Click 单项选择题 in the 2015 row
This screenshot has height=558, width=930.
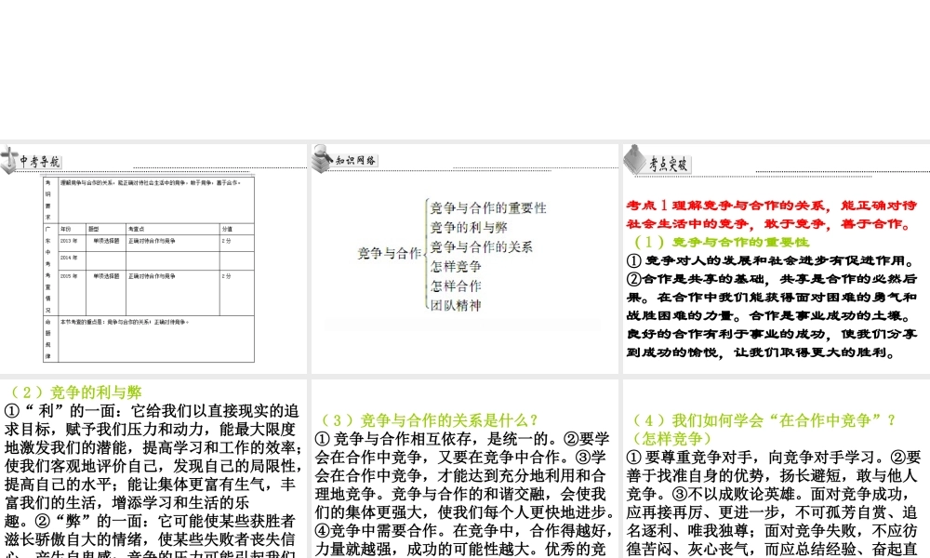[x=106, y=276]
